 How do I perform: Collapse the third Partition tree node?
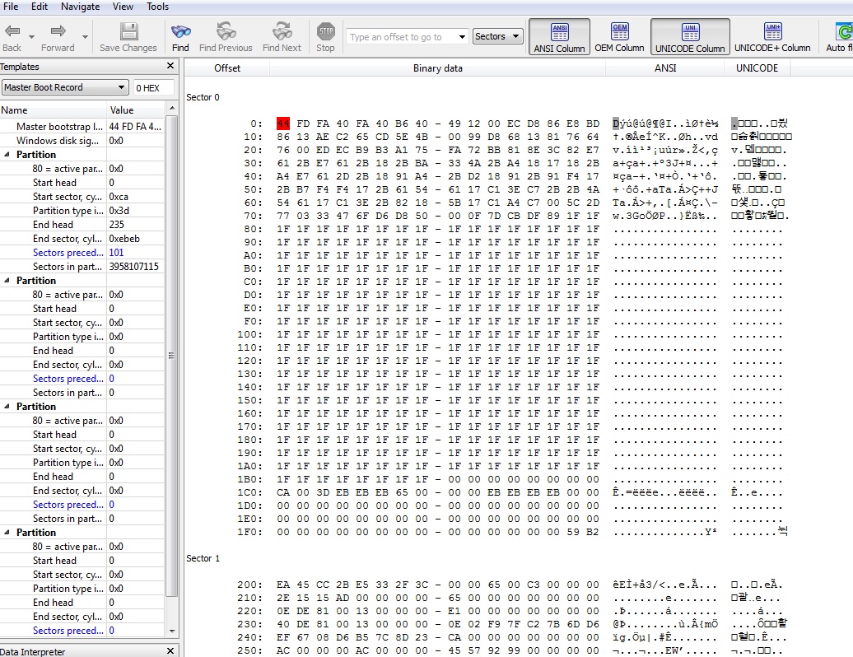[7, 407]
